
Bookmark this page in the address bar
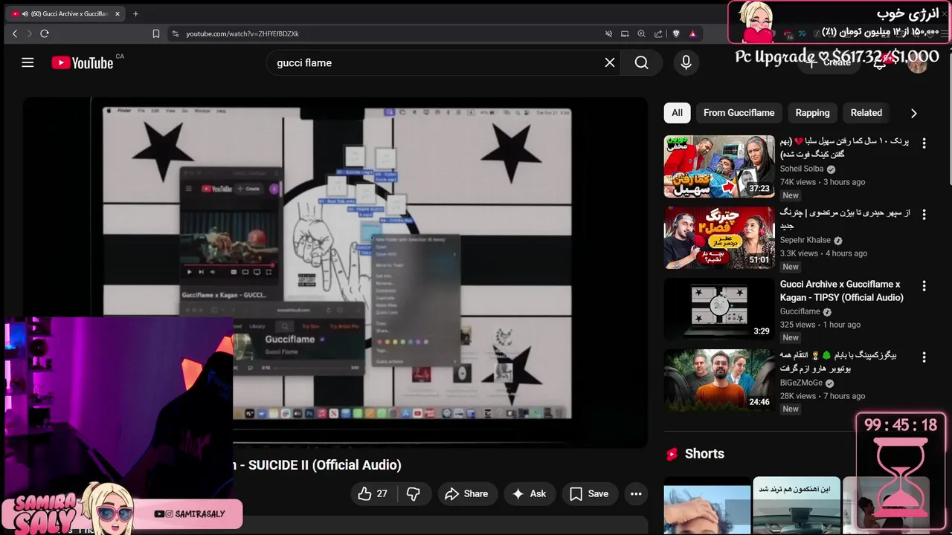(156, 33)
